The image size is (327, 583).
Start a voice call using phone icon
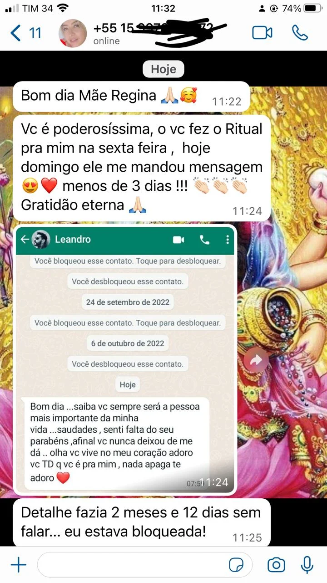point(300,33)
